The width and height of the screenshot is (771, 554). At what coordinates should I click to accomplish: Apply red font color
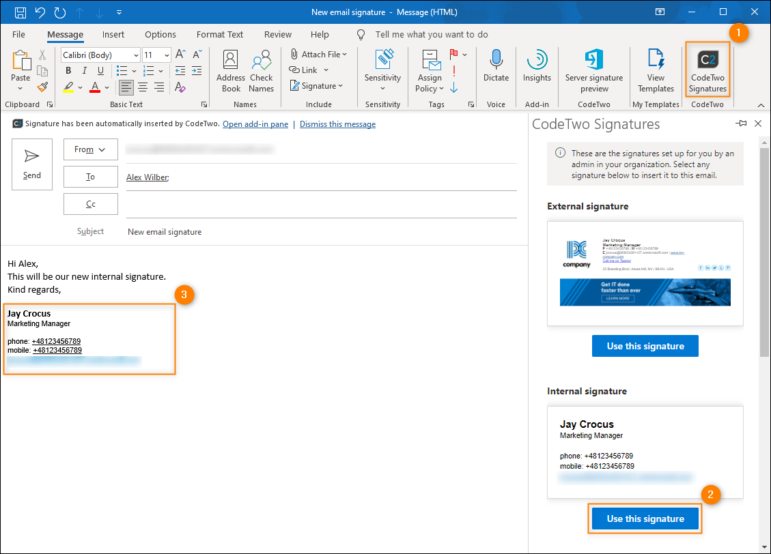[95, 87]
